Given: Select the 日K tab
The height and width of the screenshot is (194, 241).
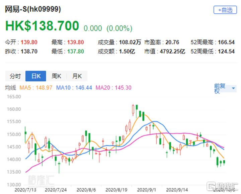Looking at the screenshot, I should 36,76.
